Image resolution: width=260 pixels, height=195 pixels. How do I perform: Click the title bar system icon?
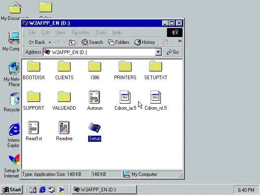coord(25,23)
